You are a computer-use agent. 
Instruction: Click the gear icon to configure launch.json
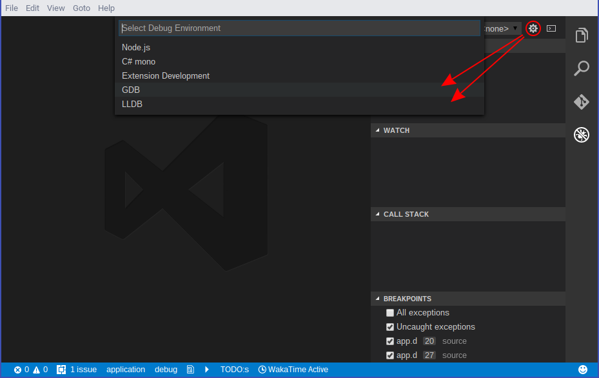(533, 28)
